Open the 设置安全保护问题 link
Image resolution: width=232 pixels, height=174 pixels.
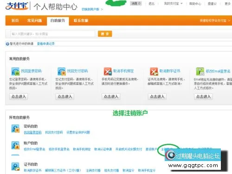[x=78, y=132]
